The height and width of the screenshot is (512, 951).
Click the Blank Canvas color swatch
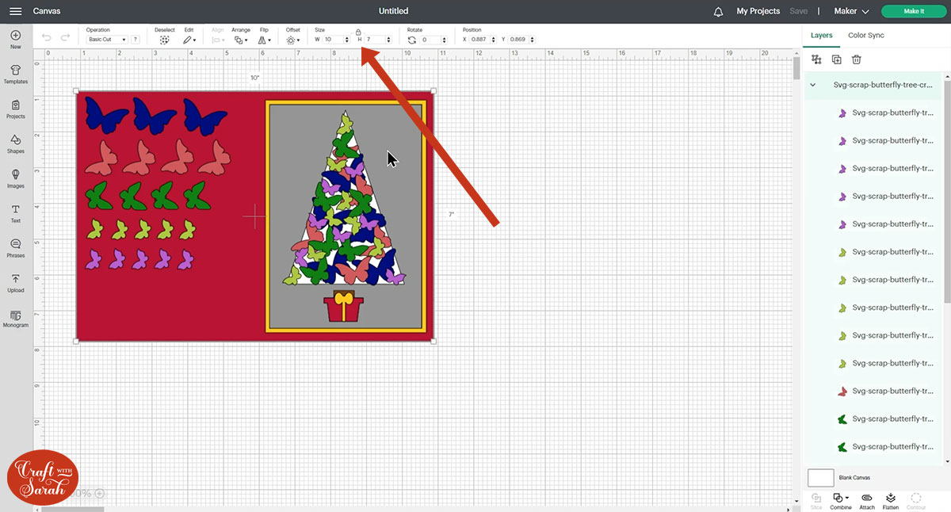[820, 477]
